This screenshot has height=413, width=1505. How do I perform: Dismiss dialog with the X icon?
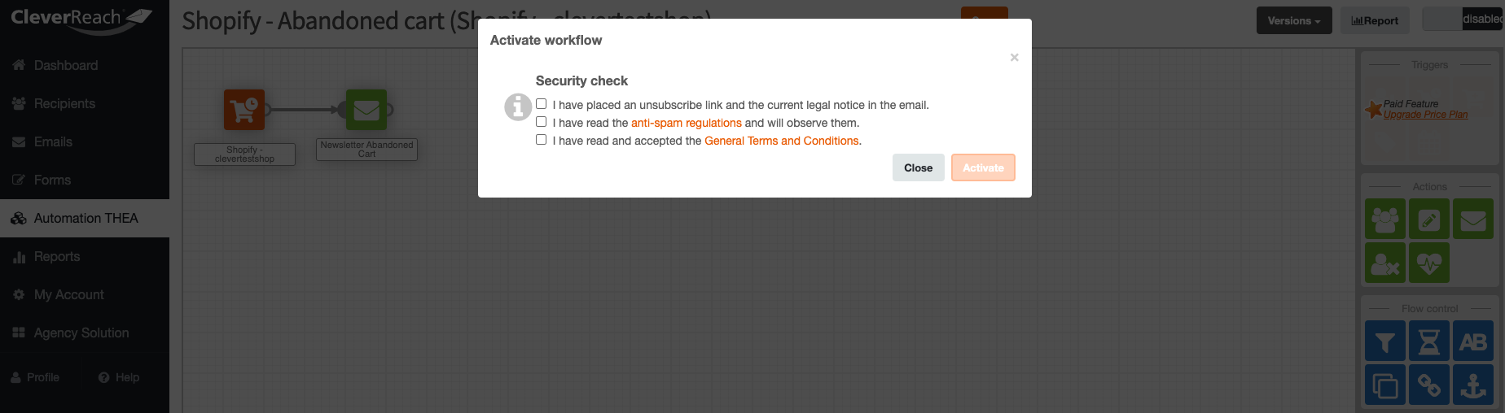(1014, 57)
